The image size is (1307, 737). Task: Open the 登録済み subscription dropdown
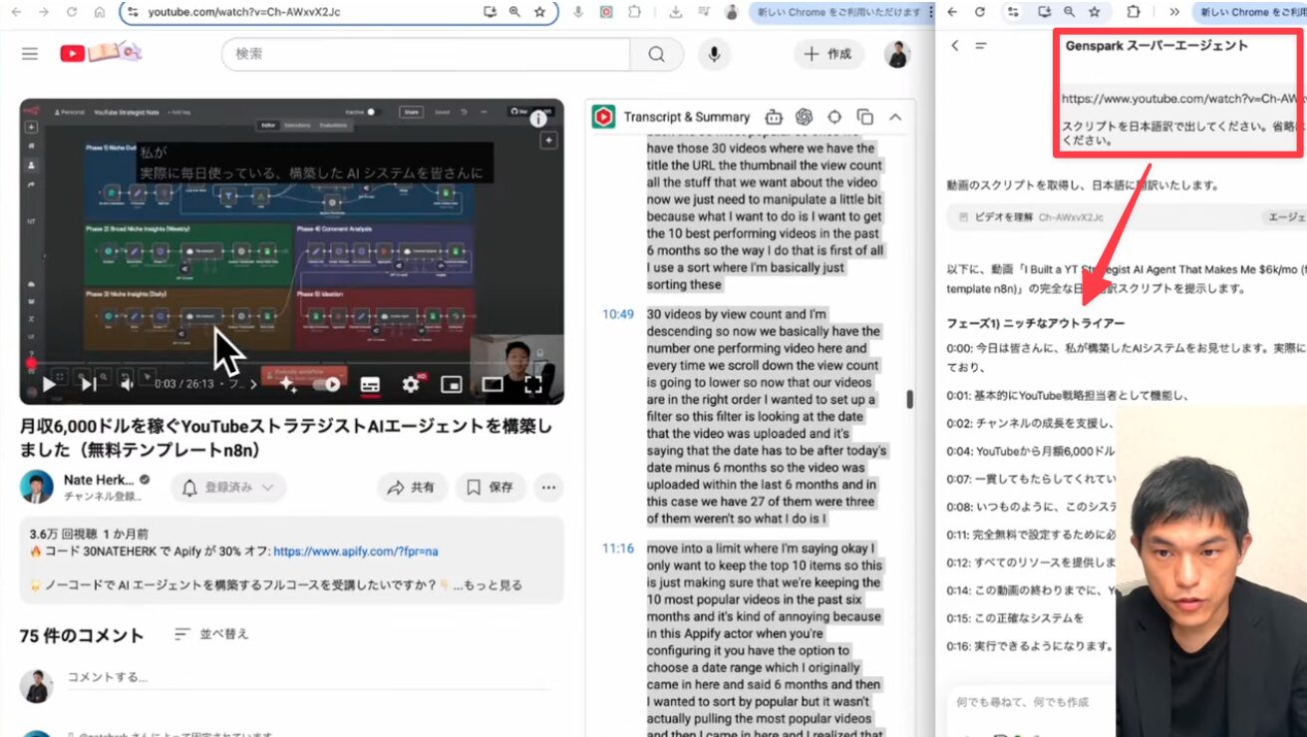click(x=228, y=488)
